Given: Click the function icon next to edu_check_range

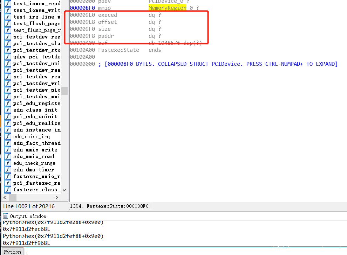Looking at the screenshot, I should click(7, 163).
